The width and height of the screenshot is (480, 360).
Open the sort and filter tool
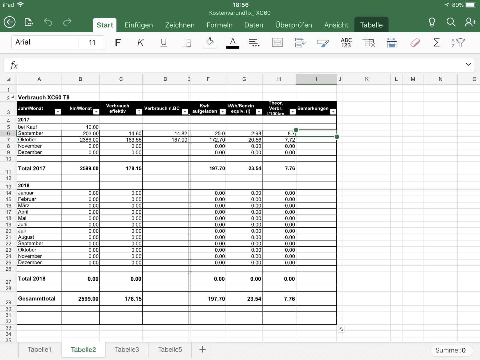pos(458,43)
